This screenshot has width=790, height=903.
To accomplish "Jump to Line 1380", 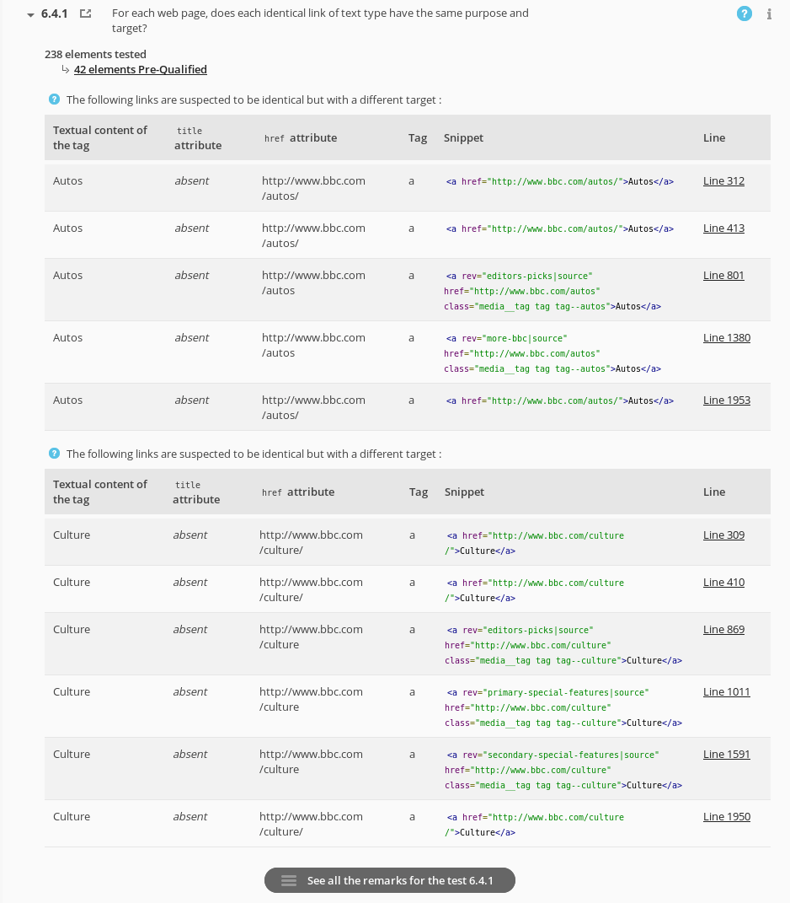I will 726,338.
